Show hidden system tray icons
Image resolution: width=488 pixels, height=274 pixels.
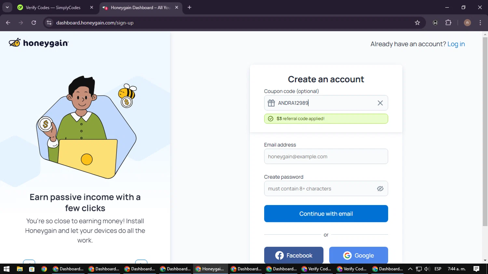click(410, 269)
